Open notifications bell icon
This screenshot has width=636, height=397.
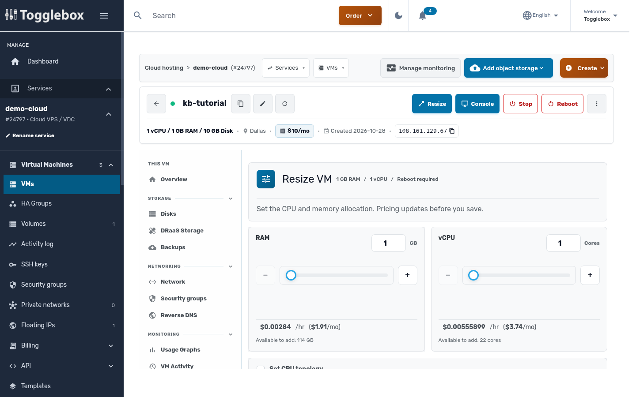coord(423,16)
